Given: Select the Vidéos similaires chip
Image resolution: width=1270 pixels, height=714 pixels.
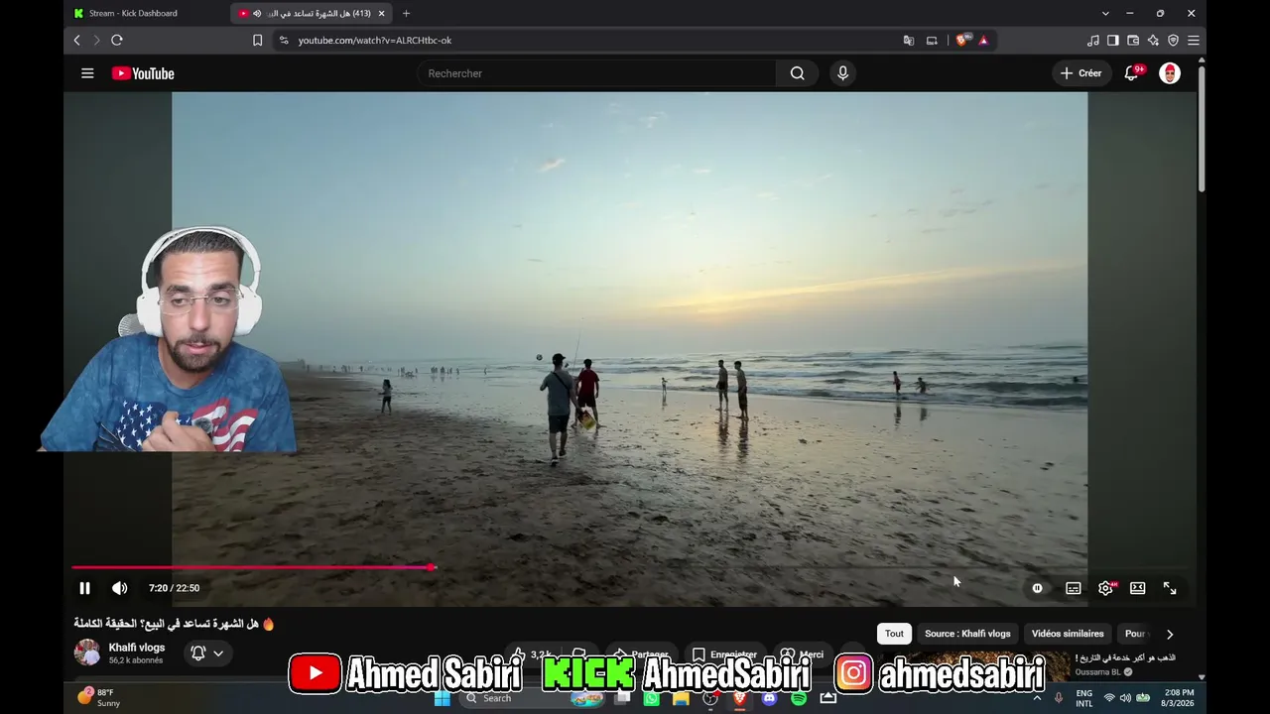Looking at the screenshot, I should click(x=1068, y=634).
